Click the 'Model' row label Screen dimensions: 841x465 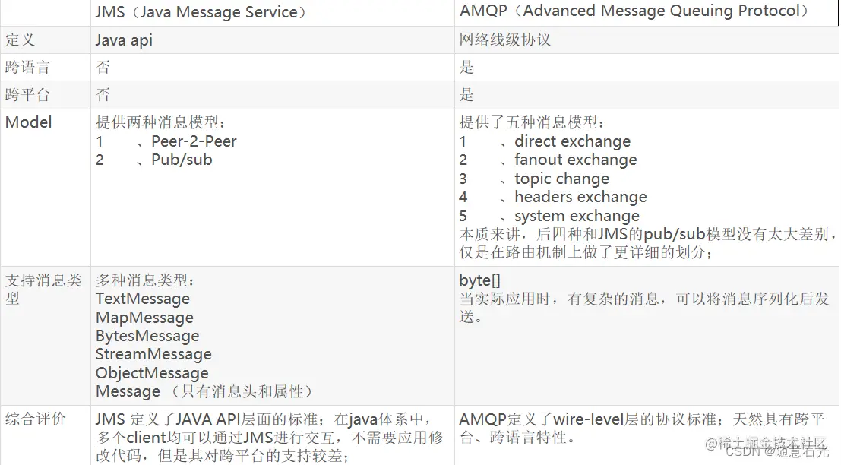(28, 122)
